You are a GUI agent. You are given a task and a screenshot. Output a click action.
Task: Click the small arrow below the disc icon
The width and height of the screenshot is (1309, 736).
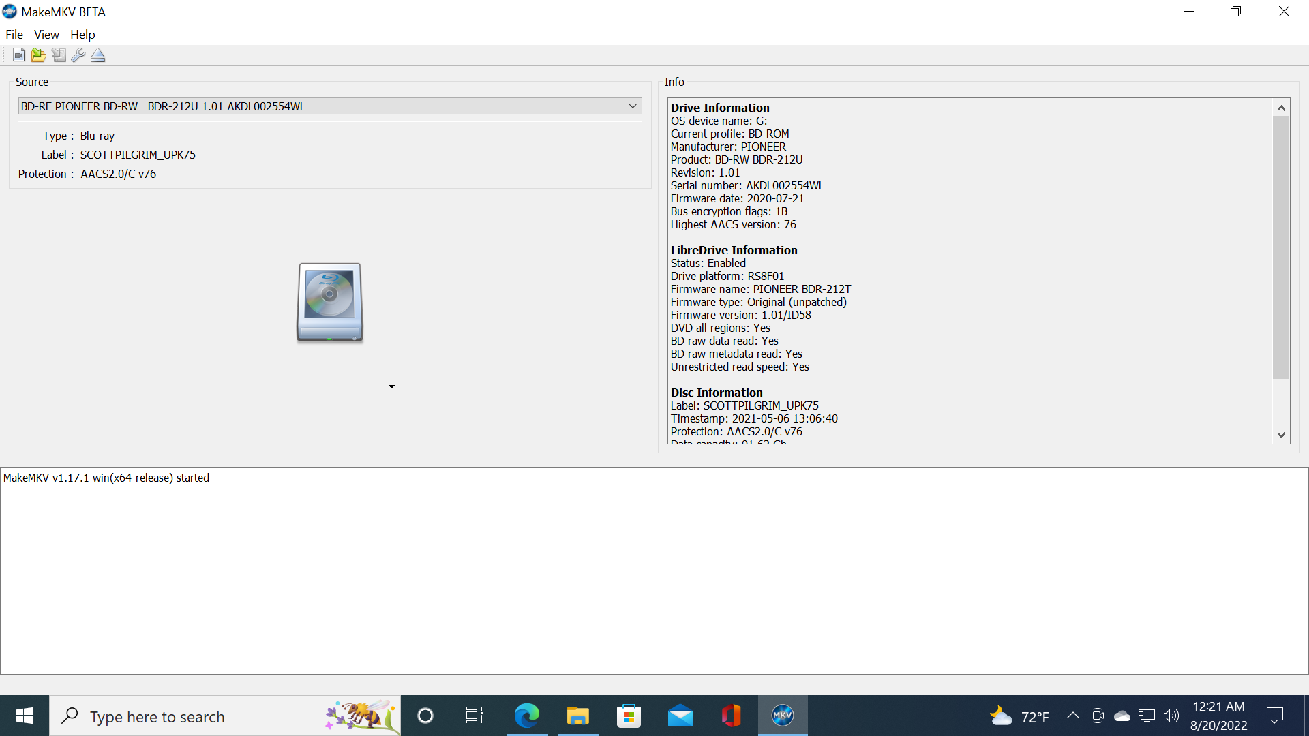point(391,386)
